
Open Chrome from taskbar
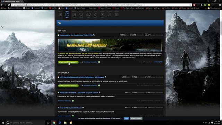54,123
